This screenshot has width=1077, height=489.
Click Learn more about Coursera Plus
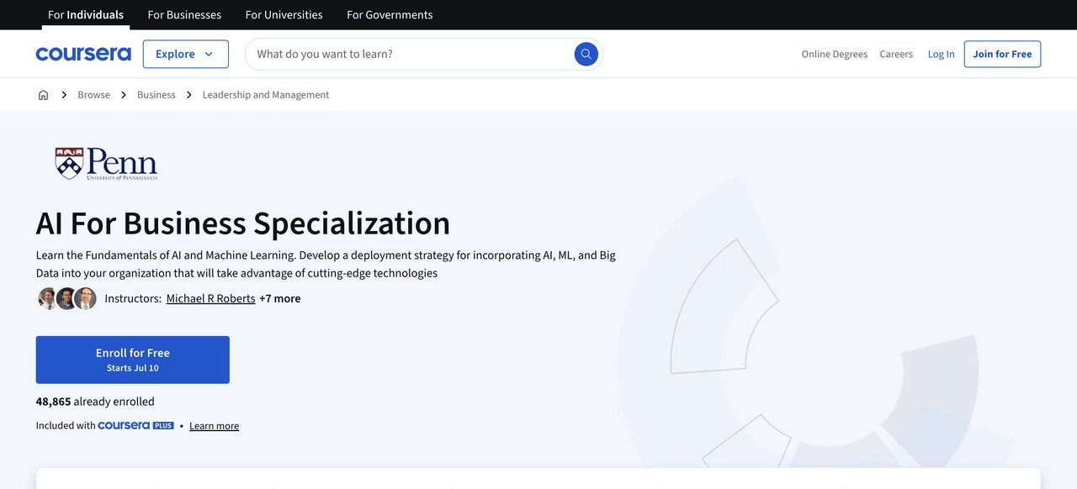(214, 425)
